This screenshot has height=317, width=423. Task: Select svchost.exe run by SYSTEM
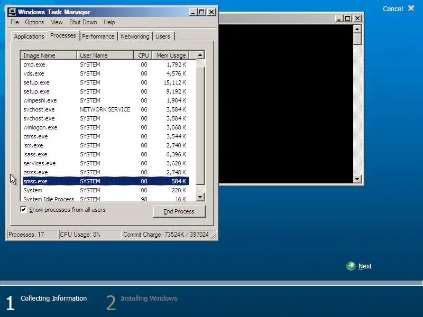point(106,118)
